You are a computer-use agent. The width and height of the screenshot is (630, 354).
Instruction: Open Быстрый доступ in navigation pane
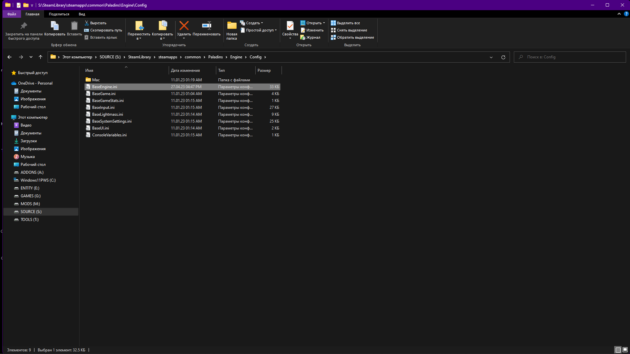32,73
